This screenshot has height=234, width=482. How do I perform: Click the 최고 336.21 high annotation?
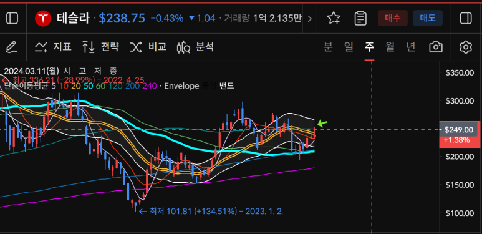tap(72, 80)
